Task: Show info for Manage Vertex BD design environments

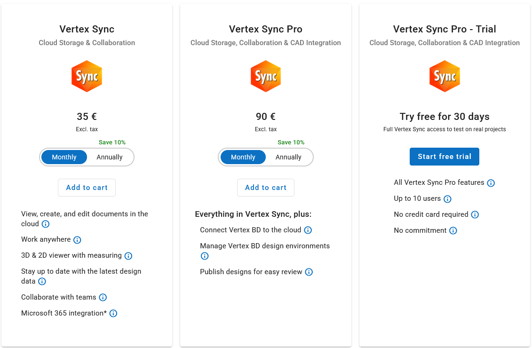Action: click(205, 256)
